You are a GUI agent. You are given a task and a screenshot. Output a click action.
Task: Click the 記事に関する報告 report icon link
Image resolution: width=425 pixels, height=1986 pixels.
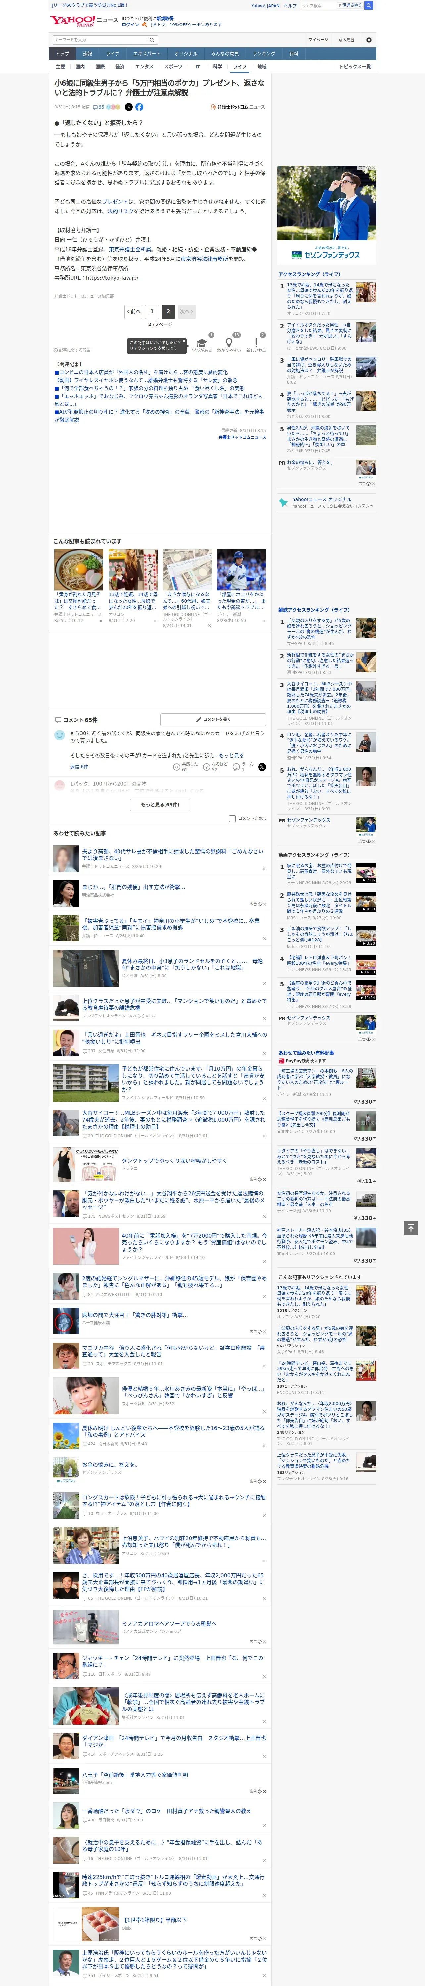click(x=72, y=350)
